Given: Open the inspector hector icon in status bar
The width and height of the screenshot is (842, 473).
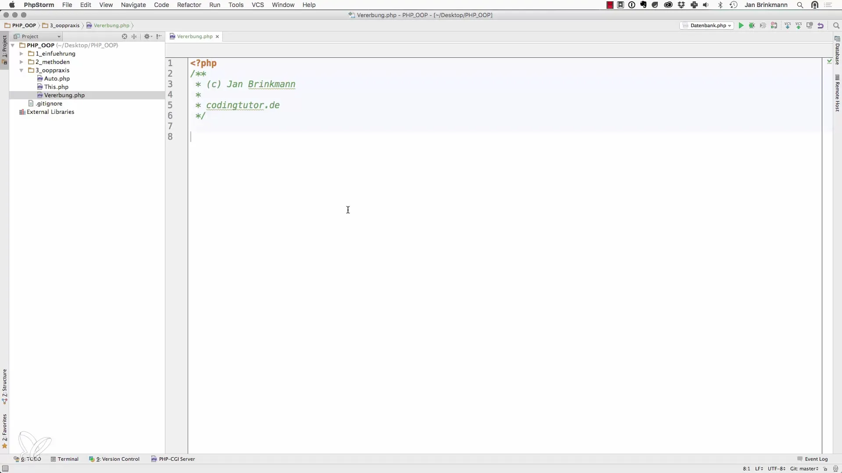Looking at the screenshot, I should tap(836, 469).
